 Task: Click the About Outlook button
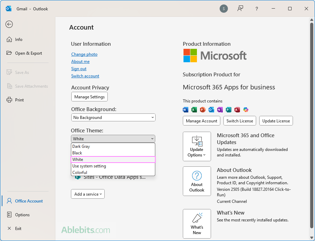[197, 181]
